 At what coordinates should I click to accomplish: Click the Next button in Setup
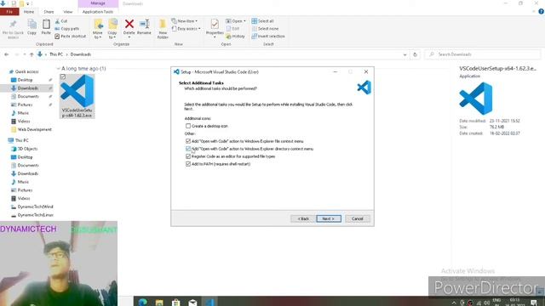[x=329, y=219]
